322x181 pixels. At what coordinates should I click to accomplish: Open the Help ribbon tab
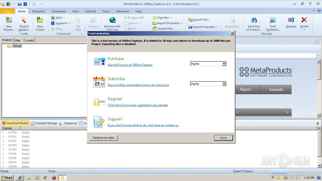(139, 11)
